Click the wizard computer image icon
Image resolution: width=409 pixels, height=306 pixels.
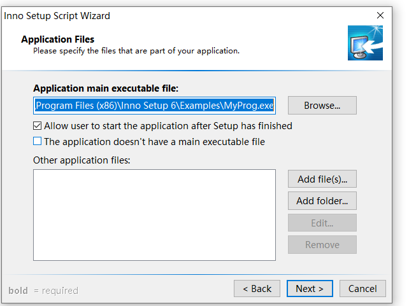point(365,43)
